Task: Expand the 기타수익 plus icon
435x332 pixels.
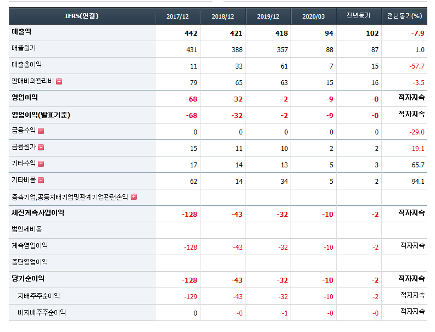Action: click(x=41, y=164)
